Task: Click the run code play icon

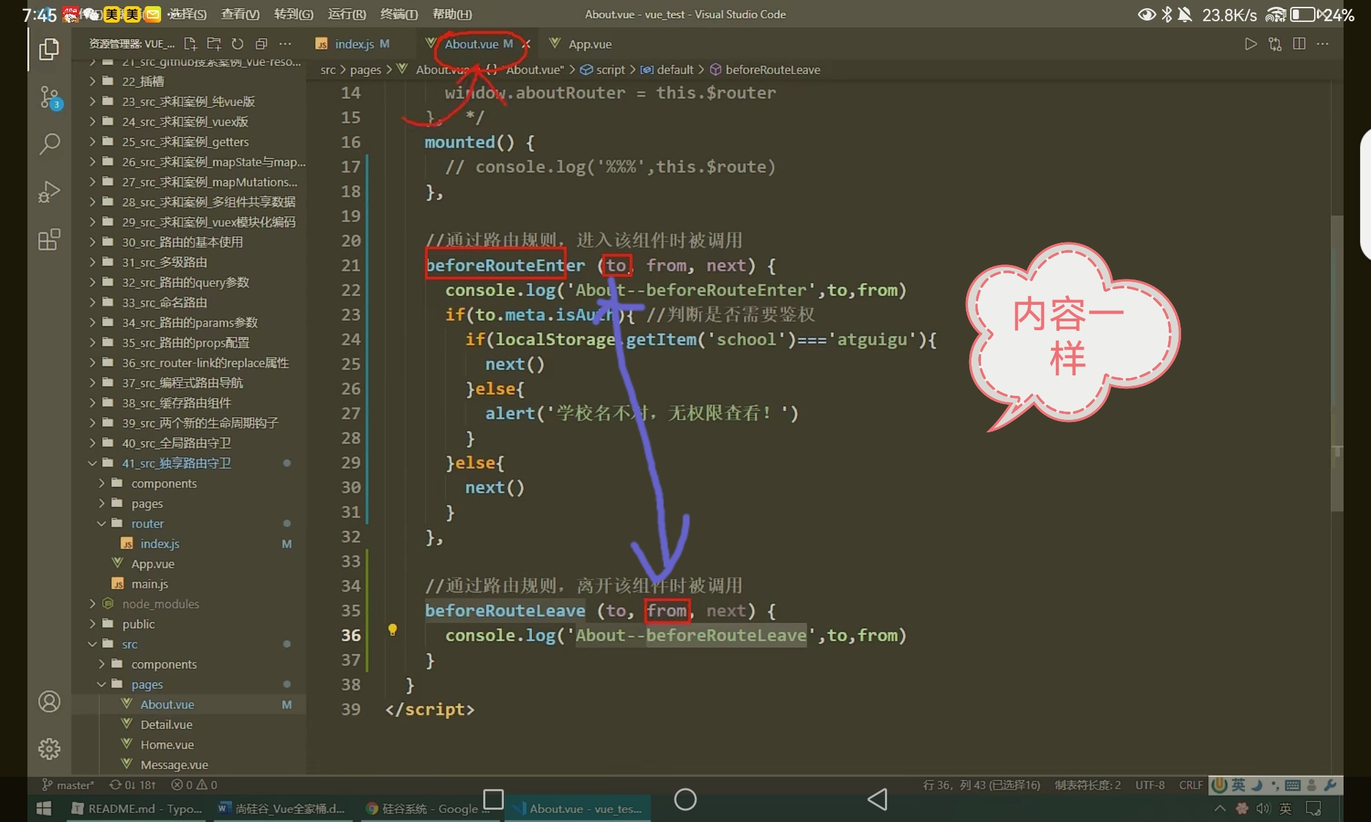Action: coord(1250,44)
